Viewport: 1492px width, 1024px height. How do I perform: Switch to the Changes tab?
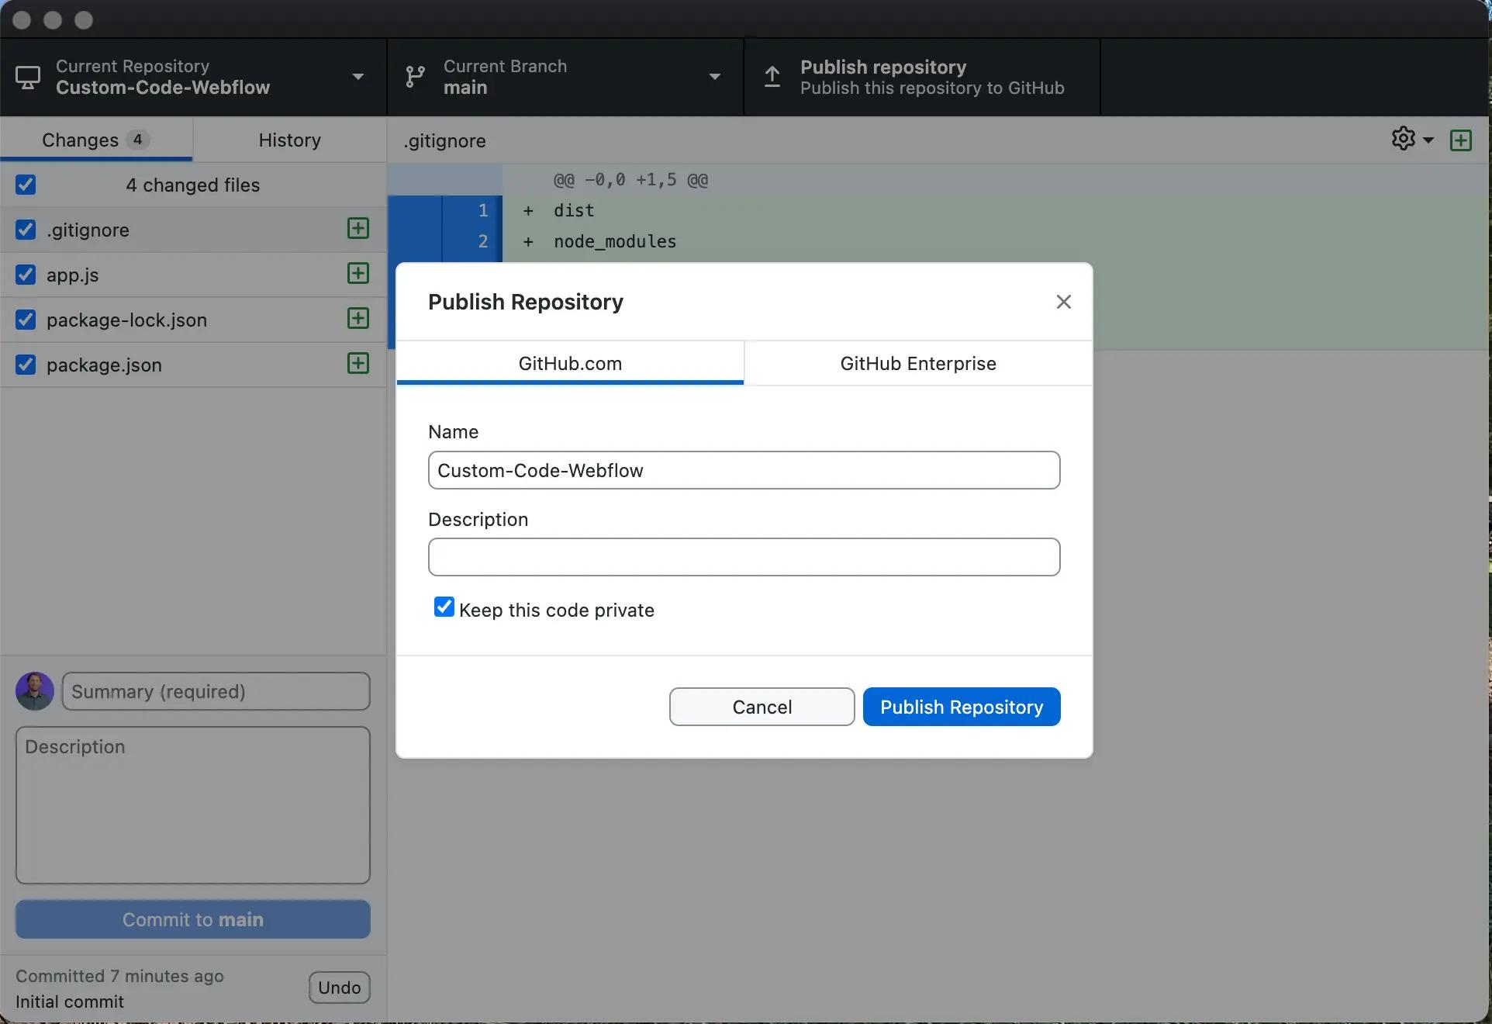tap(96, 140)
